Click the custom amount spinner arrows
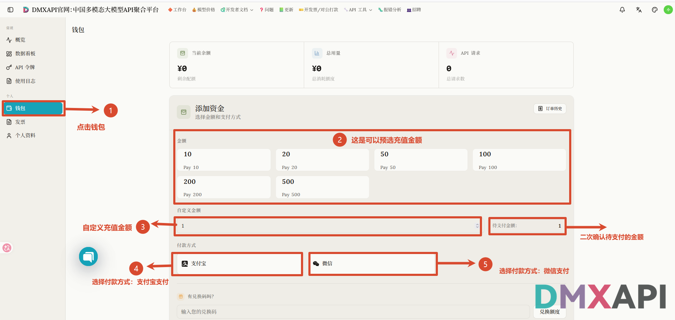 [477, 226]
